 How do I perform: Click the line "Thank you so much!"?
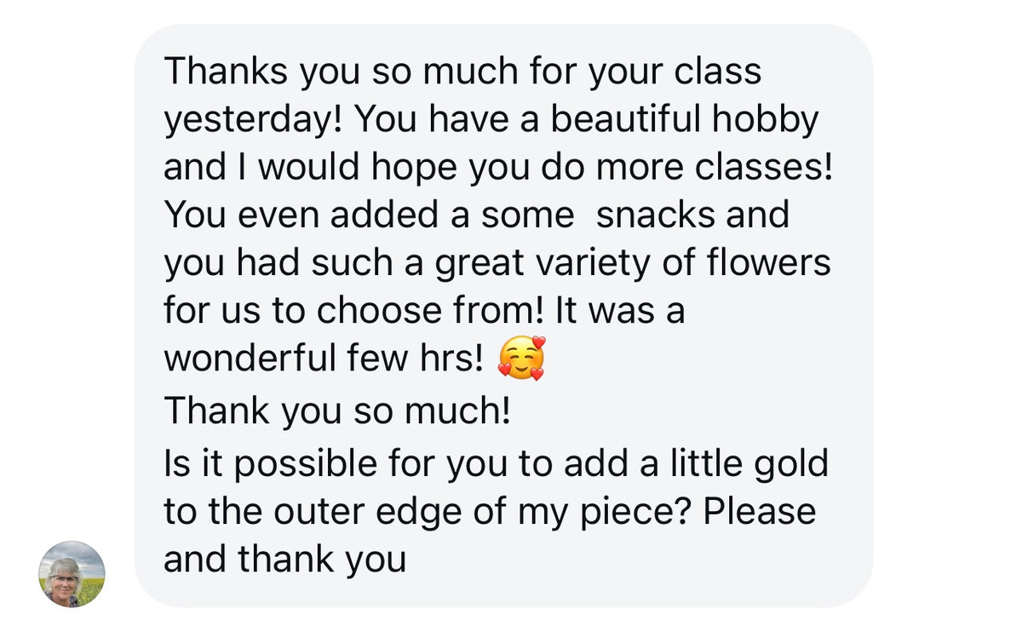337,411
